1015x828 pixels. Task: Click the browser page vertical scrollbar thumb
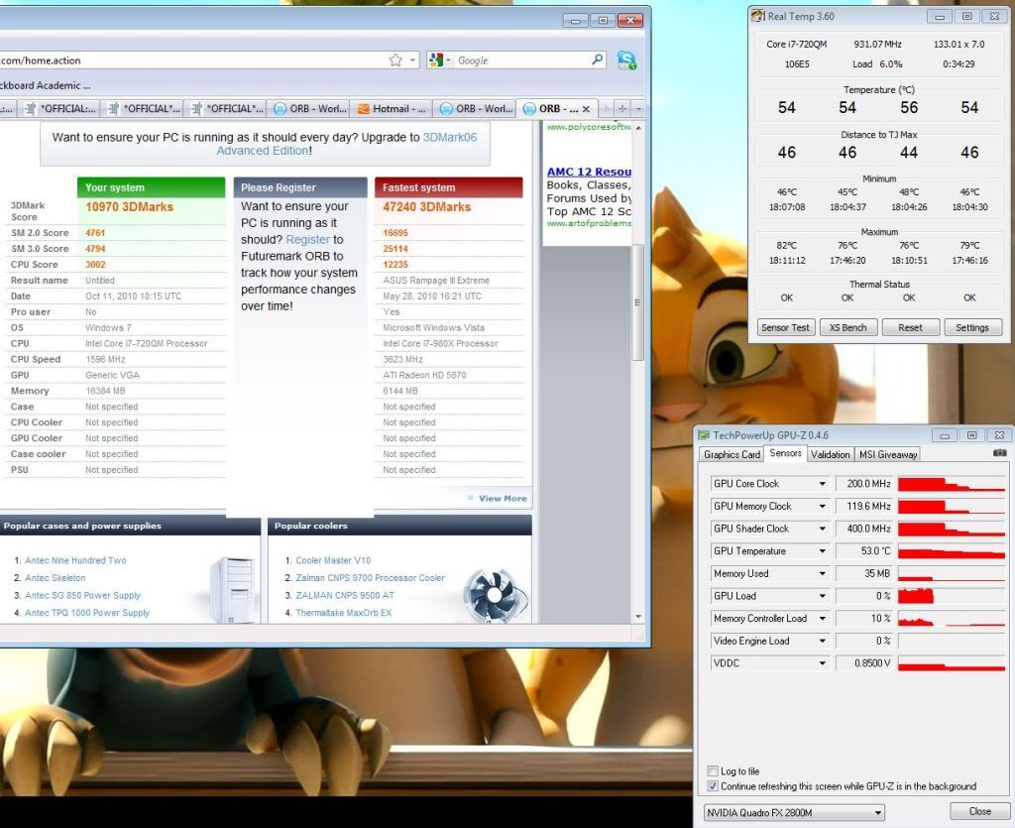[637, 301]
